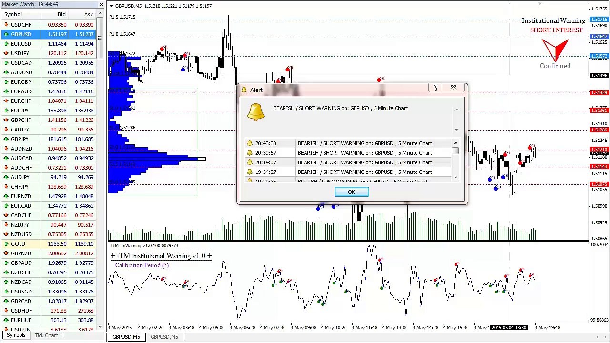Click the alert history scrollbar thumb
Image resolution: width=610 pixels, height=343 pixels.
click(456, 151)
